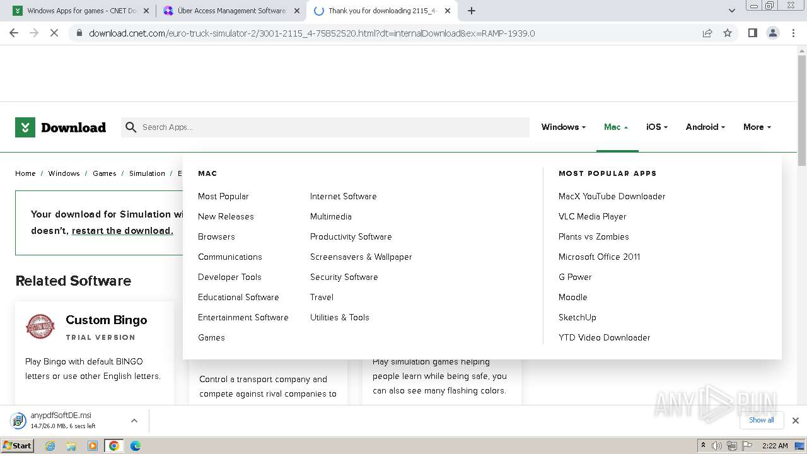
Task: Open MacX YouTube Downloader link
Action: (612, 196)
